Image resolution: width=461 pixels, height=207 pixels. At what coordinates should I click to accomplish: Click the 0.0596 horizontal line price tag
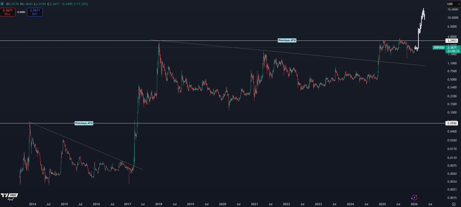pos(452,123)
